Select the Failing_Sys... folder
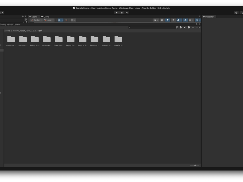This screenshot has width=243, height=182. [x=35, y=41]
